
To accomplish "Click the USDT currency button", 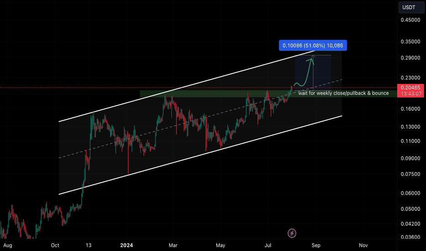I will 411,7.
